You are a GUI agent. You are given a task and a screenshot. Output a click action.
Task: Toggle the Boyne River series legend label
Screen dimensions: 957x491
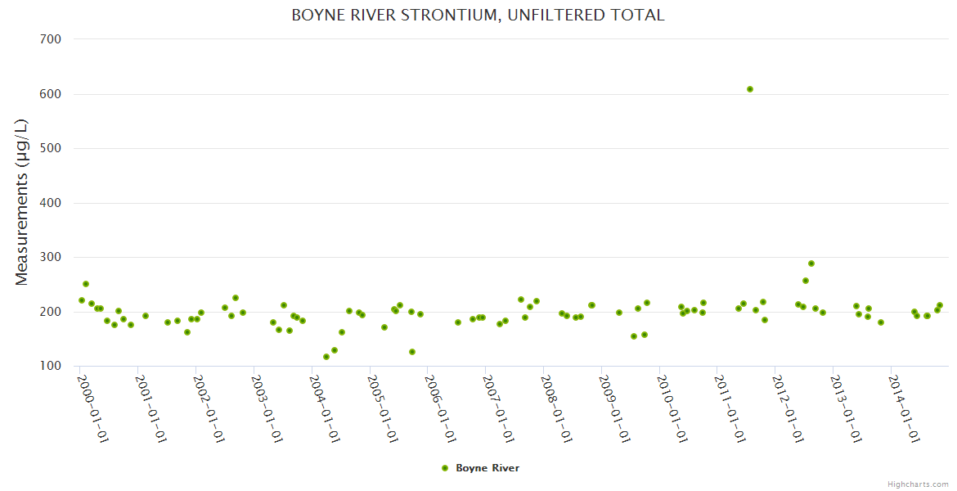[487, 468]
